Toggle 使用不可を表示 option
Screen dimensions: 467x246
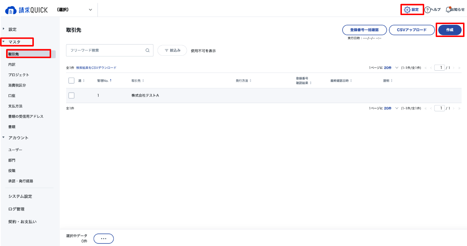click(203, 51)
